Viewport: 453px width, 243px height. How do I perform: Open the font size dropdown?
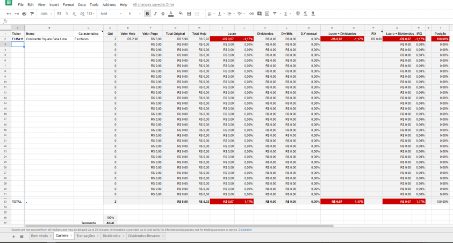point(134,13)
